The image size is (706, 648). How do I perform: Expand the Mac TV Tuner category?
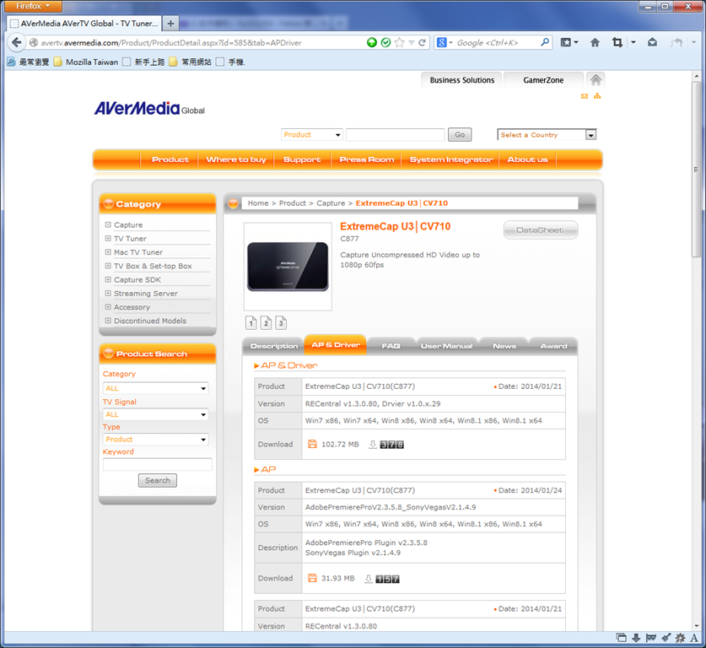pos(108,252)
